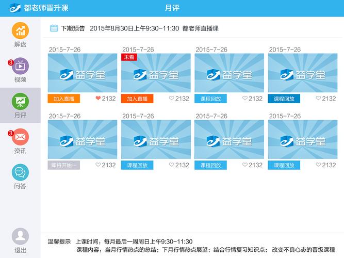Click the 2132 count next to the dark blue 课程回放

point(329,99)
